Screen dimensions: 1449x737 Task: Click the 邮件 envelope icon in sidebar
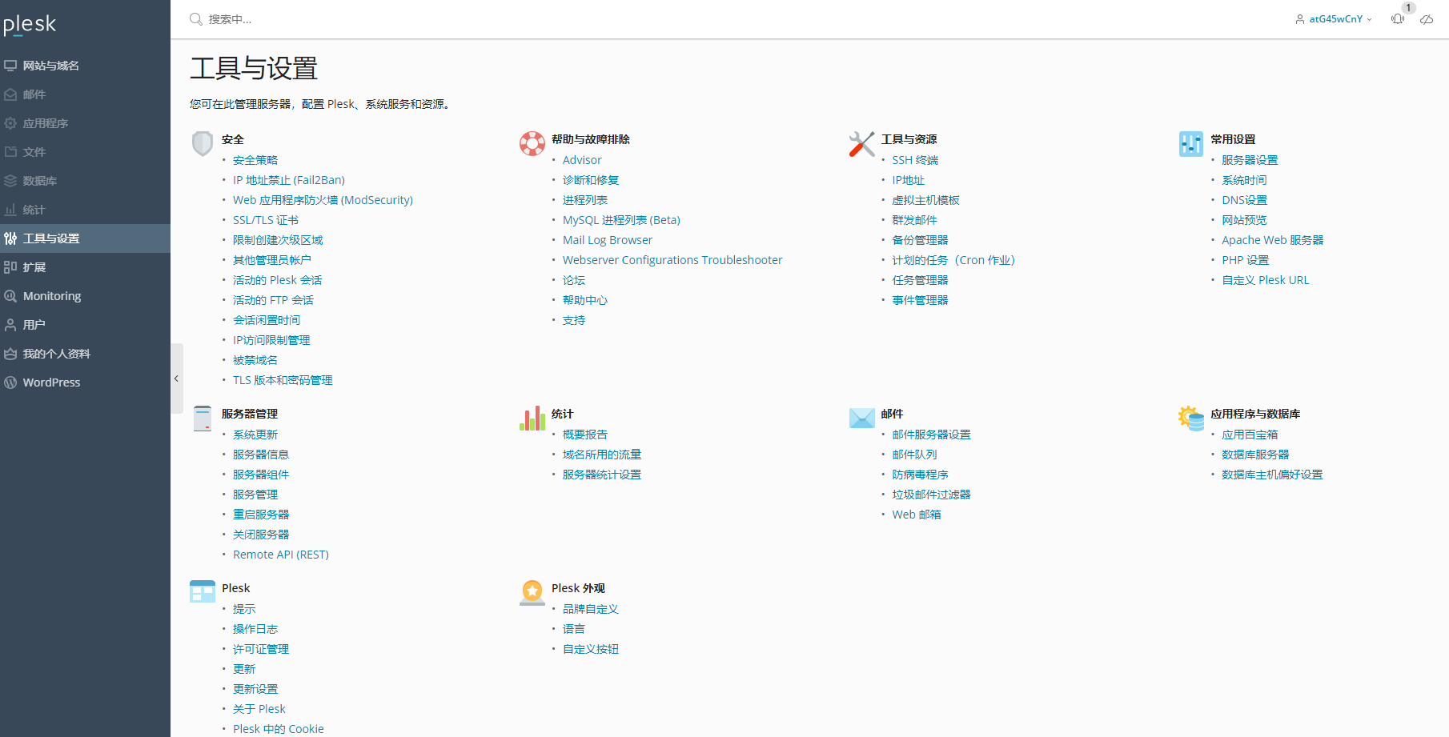click(x=10, y=94)
